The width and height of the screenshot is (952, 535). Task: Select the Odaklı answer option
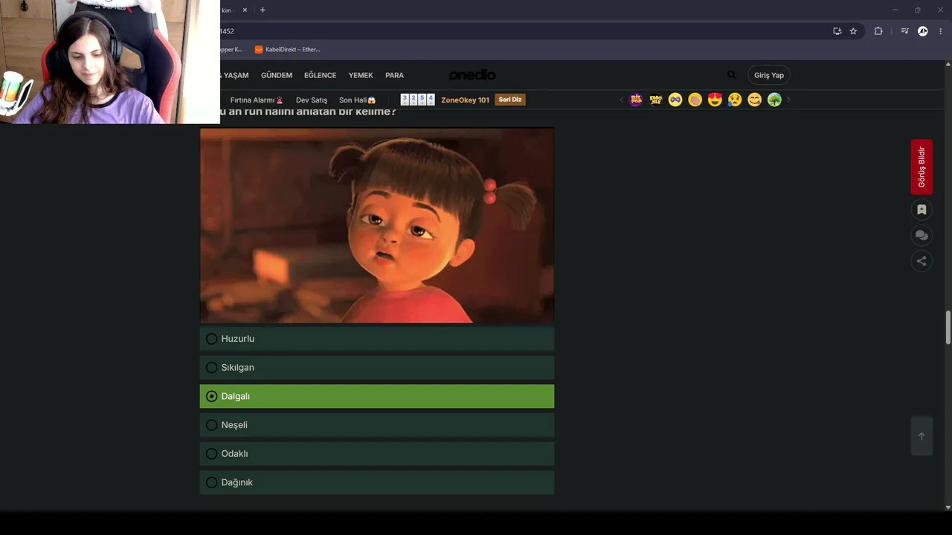[x=377, y=454]
